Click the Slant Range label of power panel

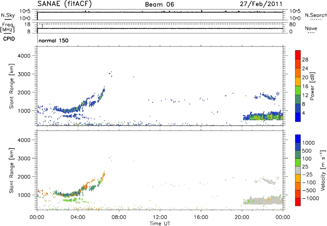(11, 86)
